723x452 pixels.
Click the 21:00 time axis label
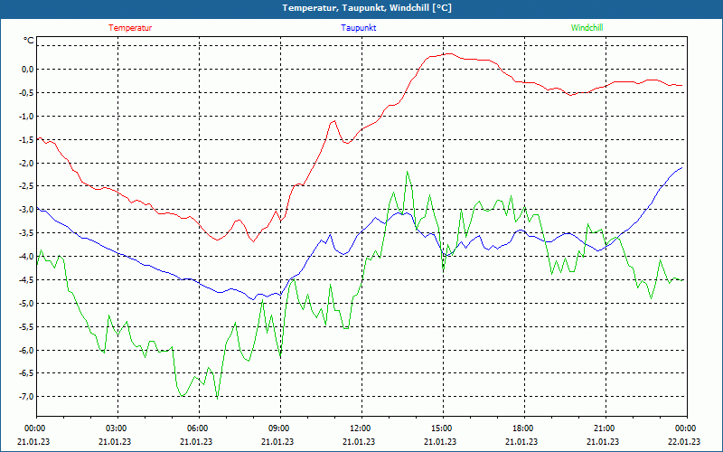[x=606, y=428]
